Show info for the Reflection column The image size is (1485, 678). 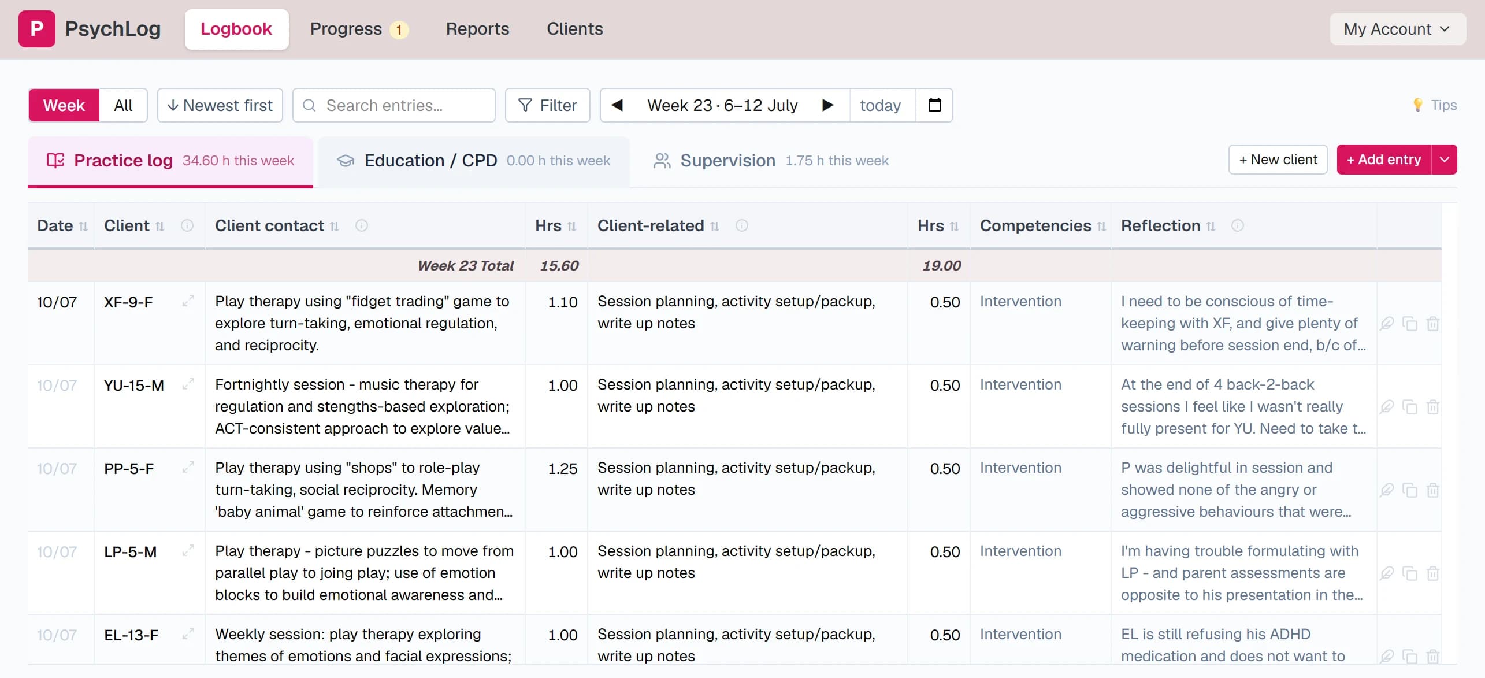[x=1238, y=225]
